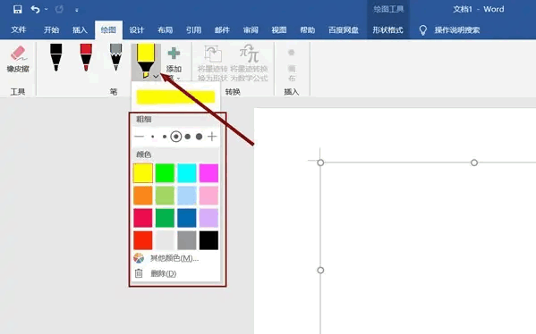536x334 pixels.
Task: Click the left-middle canvas resize handle
Action: 320,271
